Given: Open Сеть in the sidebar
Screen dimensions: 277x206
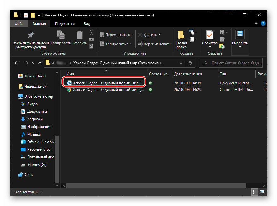Looking at the screenshot, I should (25, 175).
